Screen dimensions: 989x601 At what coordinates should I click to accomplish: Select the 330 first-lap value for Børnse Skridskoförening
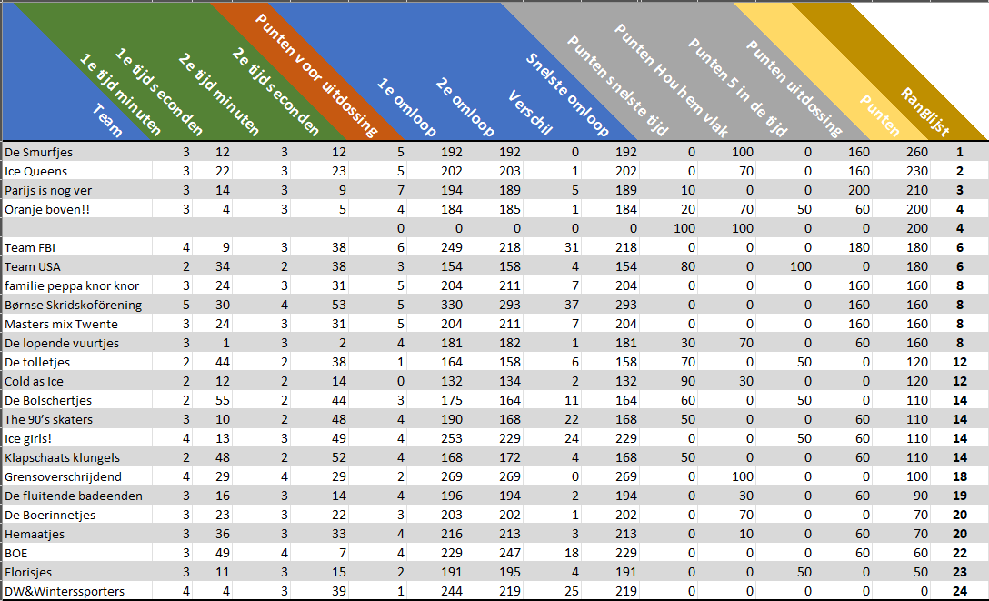(x=452, y=305)
